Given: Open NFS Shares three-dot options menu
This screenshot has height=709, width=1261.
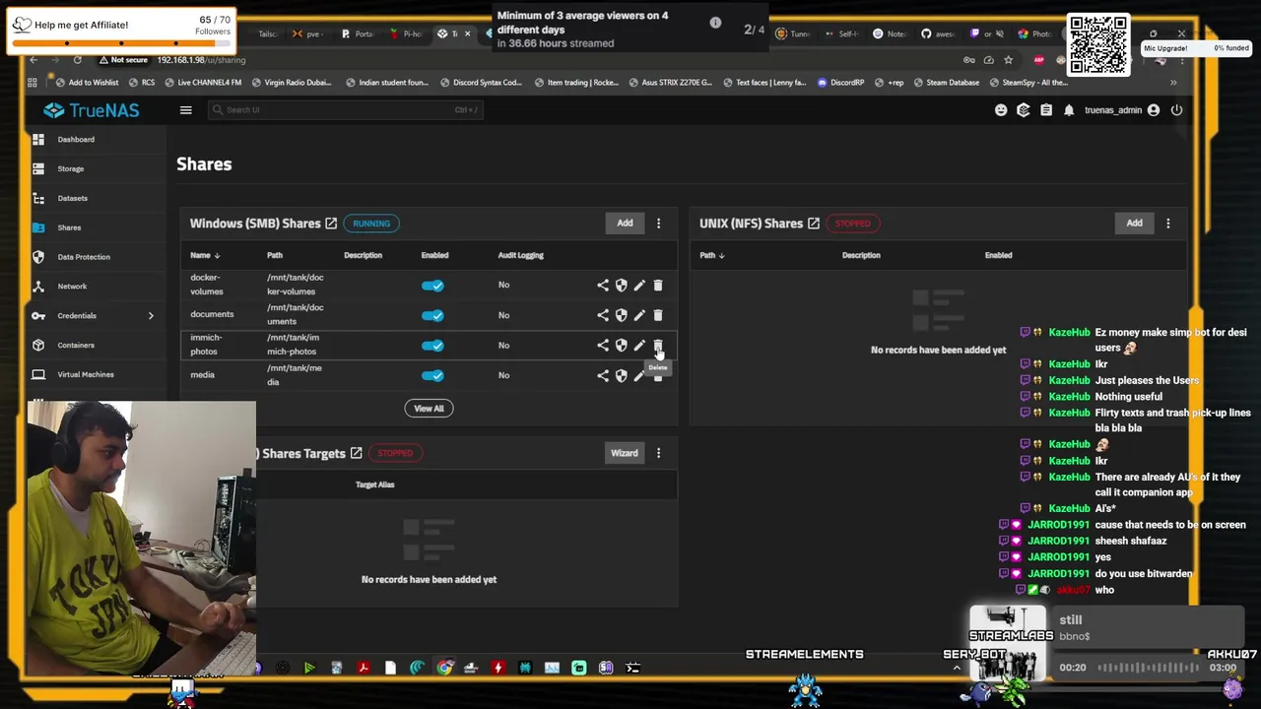Looking at the screenshot, I should tap(1168, 224).
